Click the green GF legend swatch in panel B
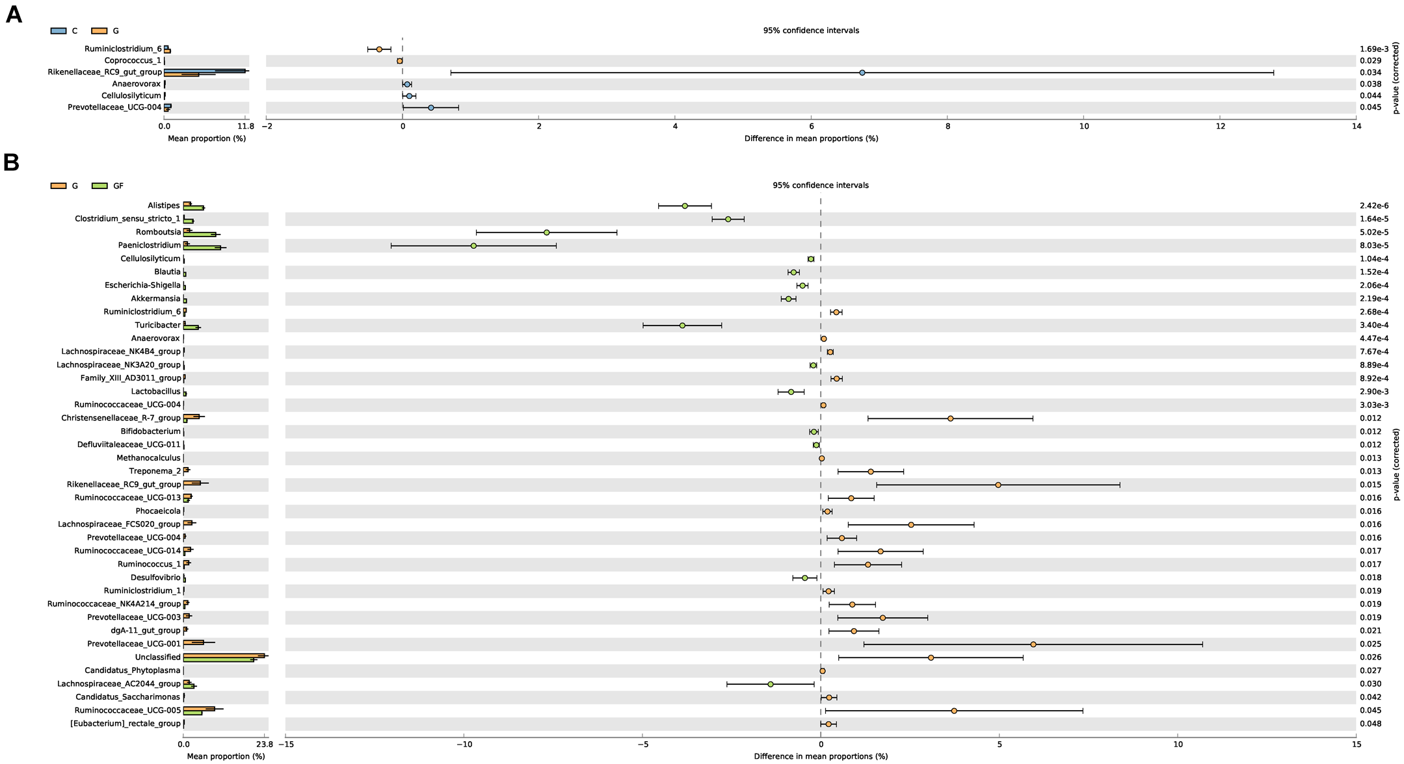The image size is (1404, 764). (99, 186)
